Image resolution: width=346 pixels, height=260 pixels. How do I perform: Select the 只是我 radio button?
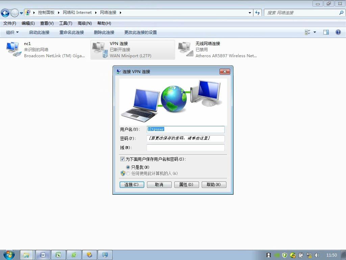pyautogui.click(x=128, y=167)
